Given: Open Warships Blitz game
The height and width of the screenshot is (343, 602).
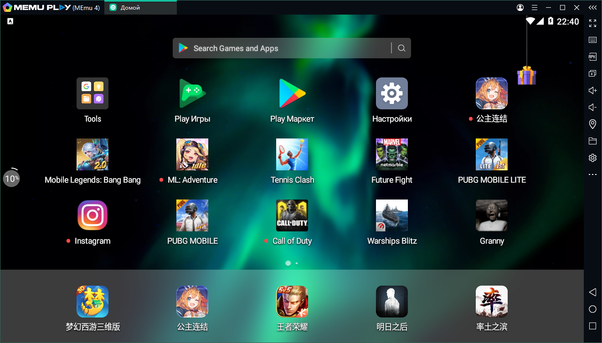Looking at the screenshot, I should point(391,215).
